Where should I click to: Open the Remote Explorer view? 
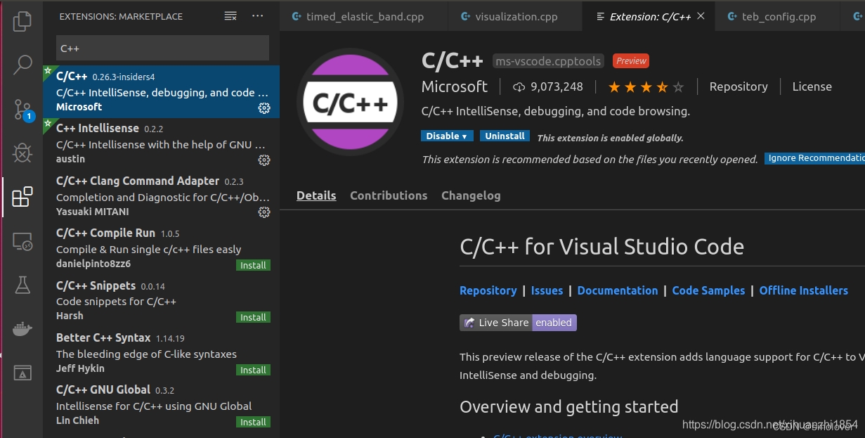[22, 241]
